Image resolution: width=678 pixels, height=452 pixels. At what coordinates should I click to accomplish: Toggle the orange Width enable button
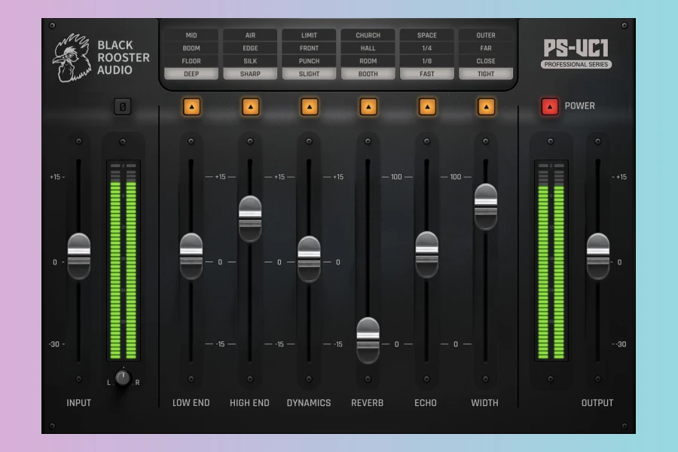tap(486, 106)
